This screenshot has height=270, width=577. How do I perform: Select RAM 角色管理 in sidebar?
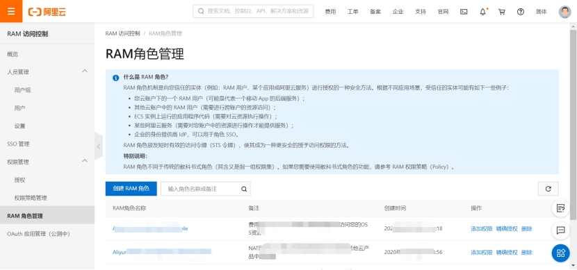tap(47, 216)
